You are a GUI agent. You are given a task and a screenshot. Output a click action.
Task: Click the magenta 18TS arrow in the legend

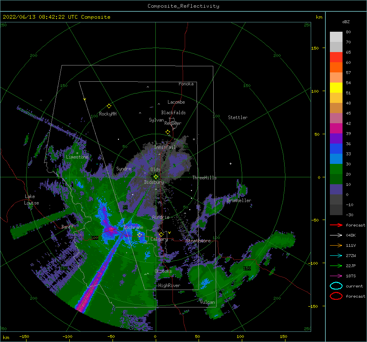coord(336,276)
